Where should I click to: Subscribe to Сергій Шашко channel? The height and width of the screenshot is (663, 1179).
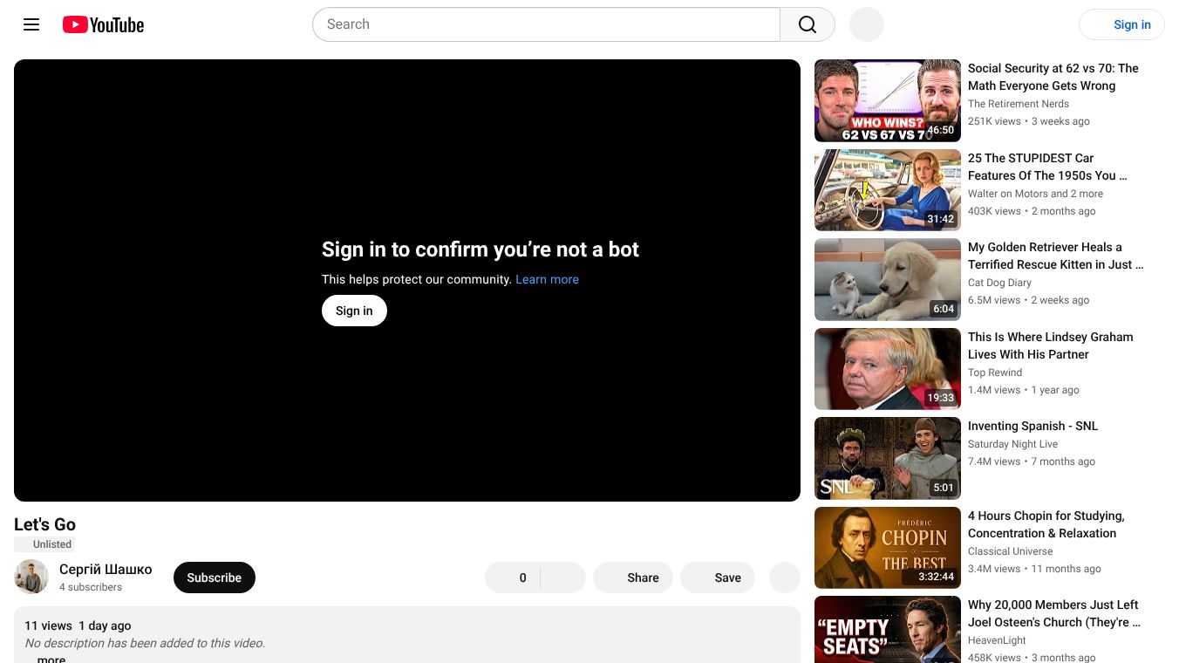(215, 578)
